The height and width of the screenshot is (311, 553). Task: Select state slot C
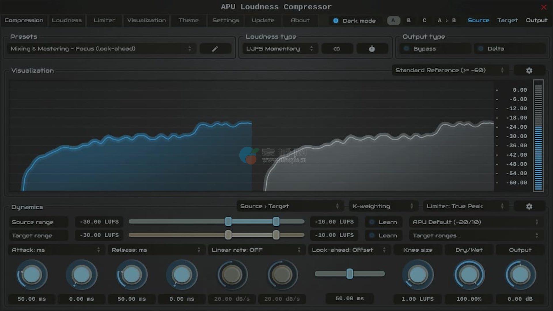(x=424, y=20)
